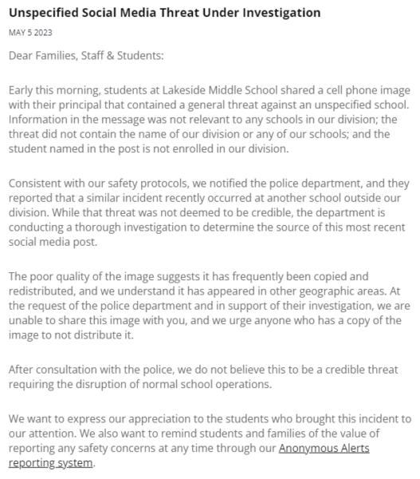Click the phrase credible threat in the fourth paragraph

pos(362,370)
